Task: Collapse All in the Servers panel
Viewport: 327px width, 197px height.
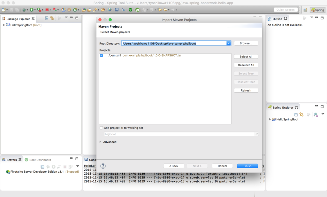Action: [42, 167]
